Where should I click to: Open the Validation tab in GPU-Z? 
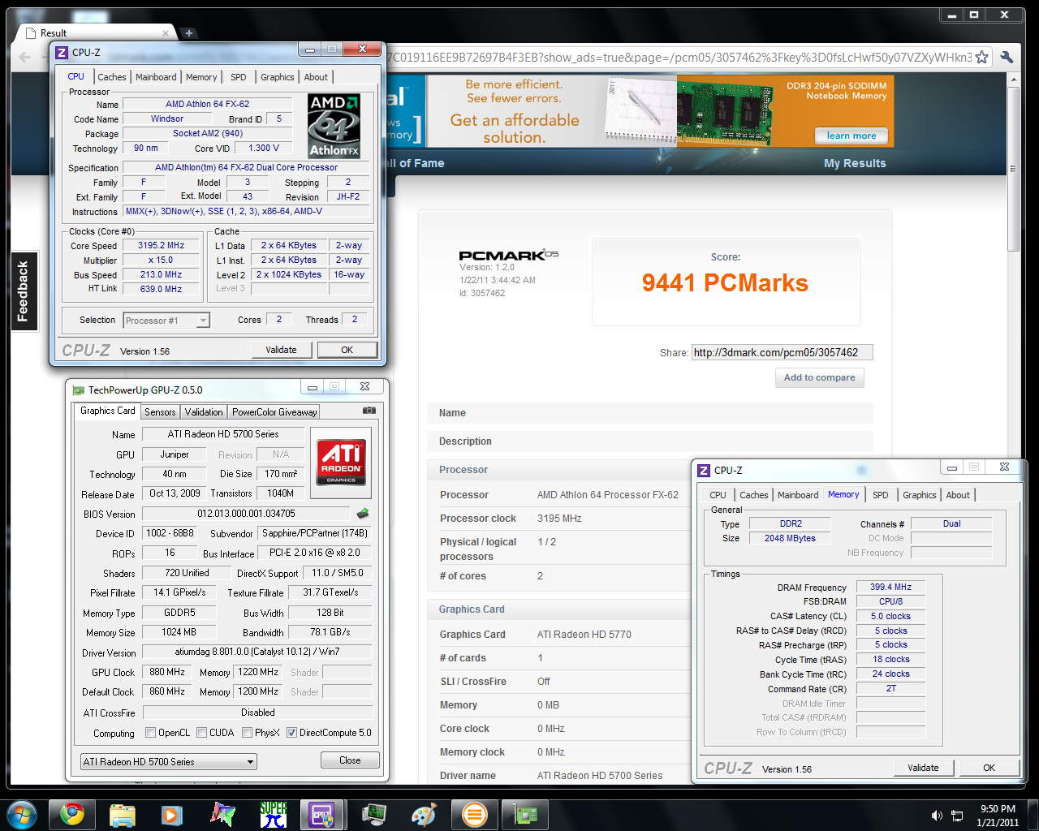pyautogui.click(x=204, y=411)
